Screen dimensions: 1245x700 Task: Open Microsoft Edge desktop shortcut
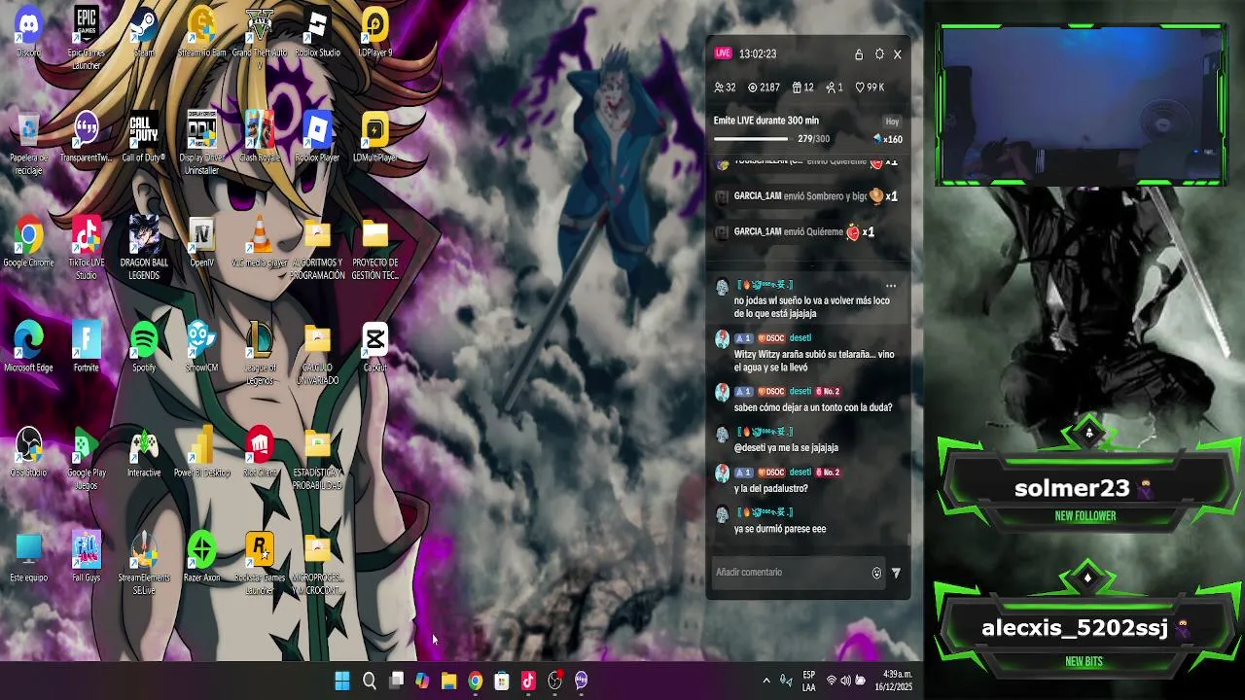pyautogui.click(x=28, y=348)
